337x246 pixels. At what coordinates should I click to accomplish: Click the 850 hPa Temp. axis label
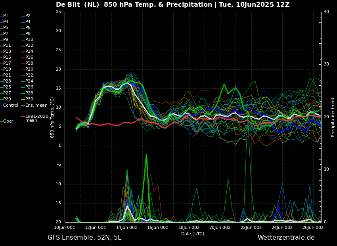52,117
